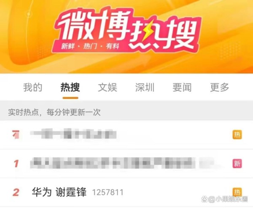Switch to the 我的 tab
Screen dimensions: 253x208
(33, 88)
